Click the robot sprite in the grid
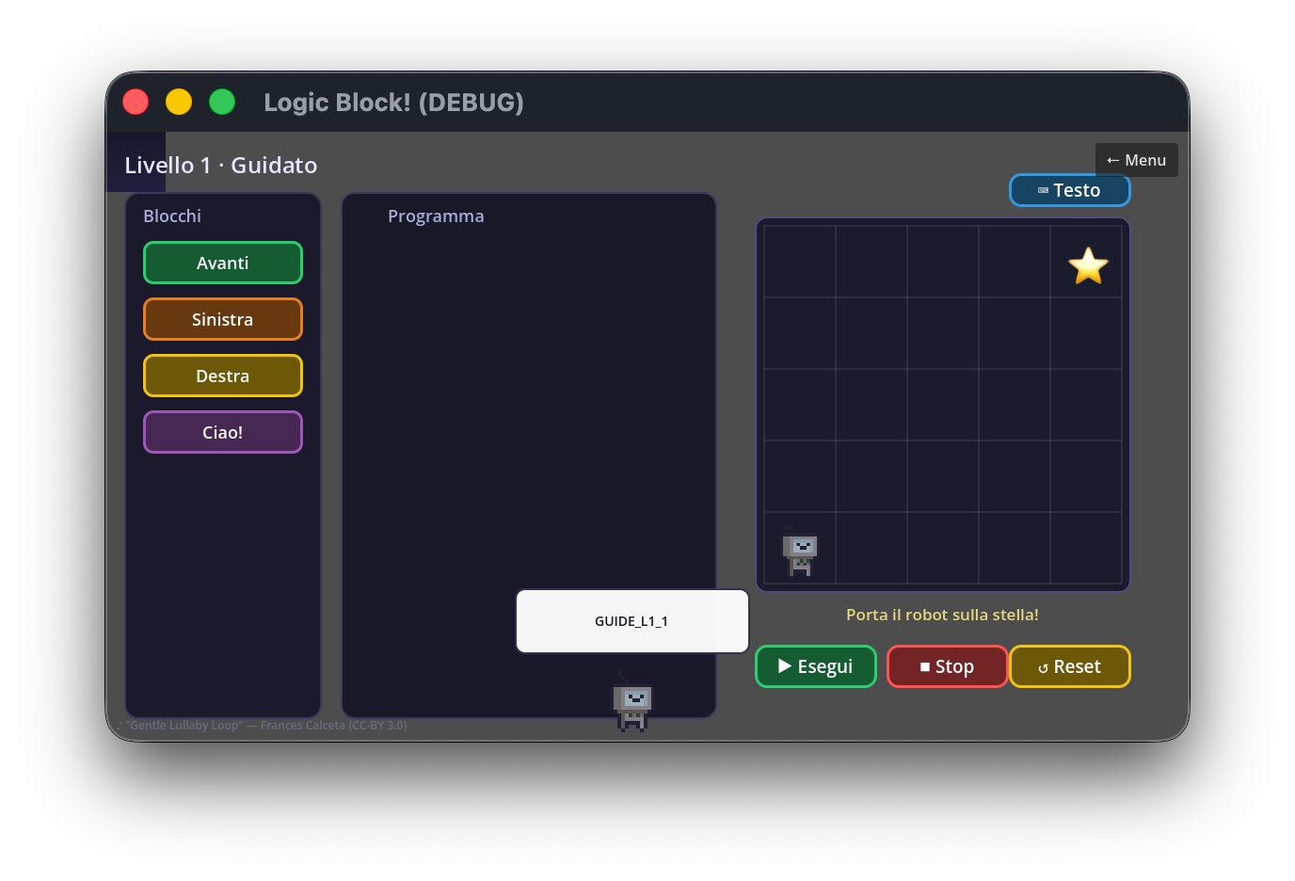This screenshot has height=881, width=1295. (x=800, y=552)
